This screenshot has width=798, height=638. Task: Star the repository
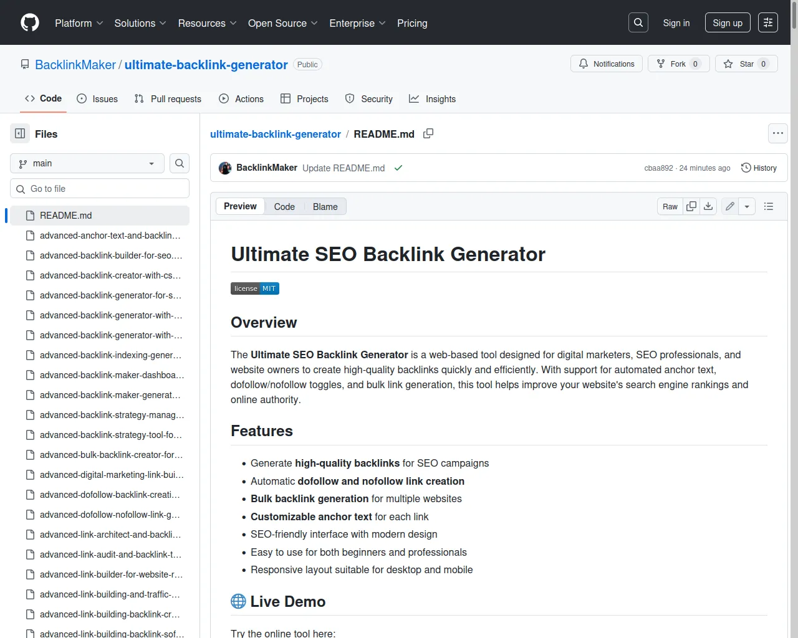746,64
